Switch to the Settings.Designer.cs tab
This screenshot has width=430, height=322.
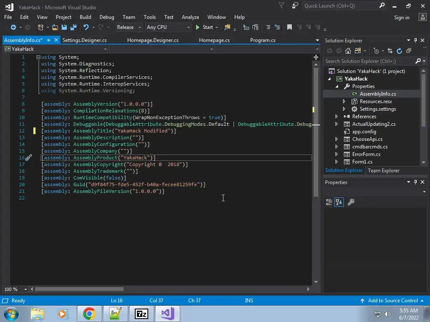coord(84,40)
